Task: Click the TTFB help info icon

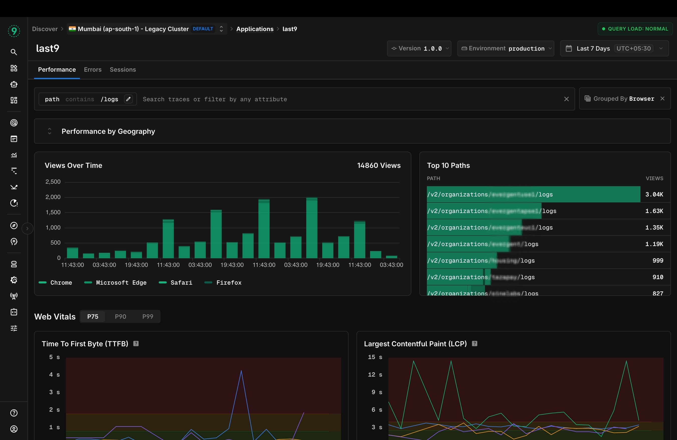Action: click(x=136, y=344)
